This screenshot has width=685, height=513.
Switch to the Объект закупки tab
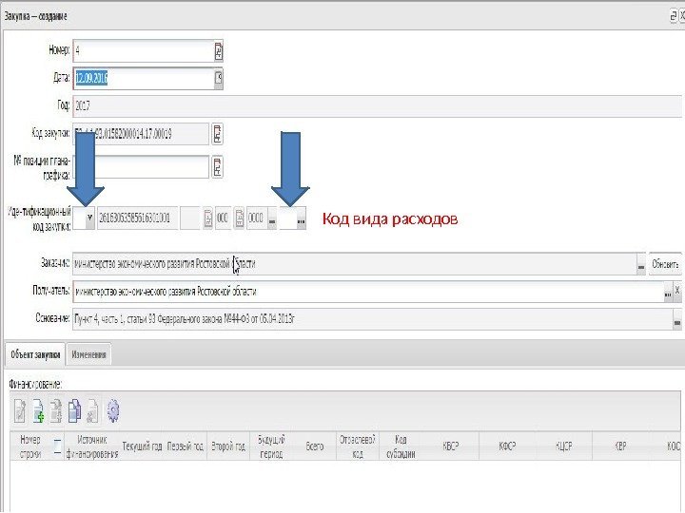pyautogui.click(x=35, y=354)
